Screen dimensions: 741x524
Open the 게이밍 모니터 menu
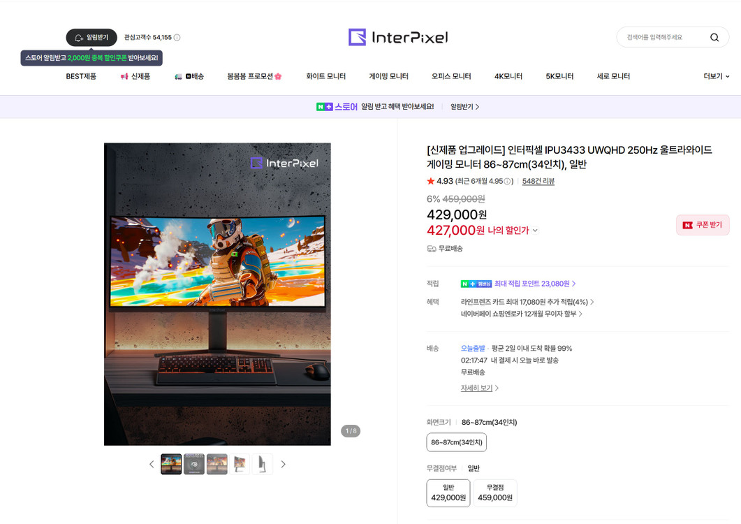pyautogui.click(x=388, y=76)
